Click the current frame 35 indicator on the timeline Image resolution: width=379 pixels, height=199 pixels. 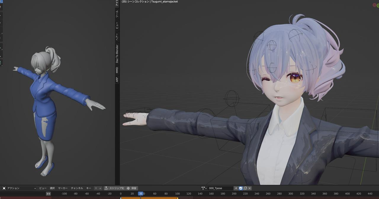pos(141,193)
